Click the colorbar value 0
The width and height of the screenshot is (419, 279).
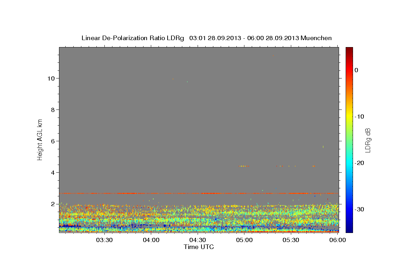tap(356, 70)
